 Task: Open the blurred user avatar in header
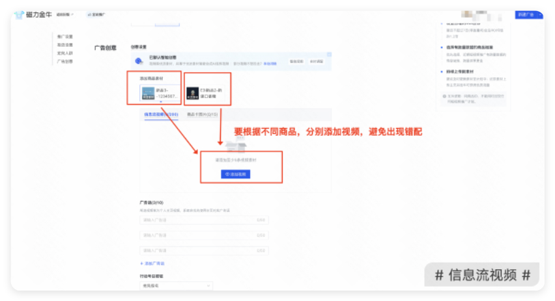pyautogui.click(x=467, y=14)
